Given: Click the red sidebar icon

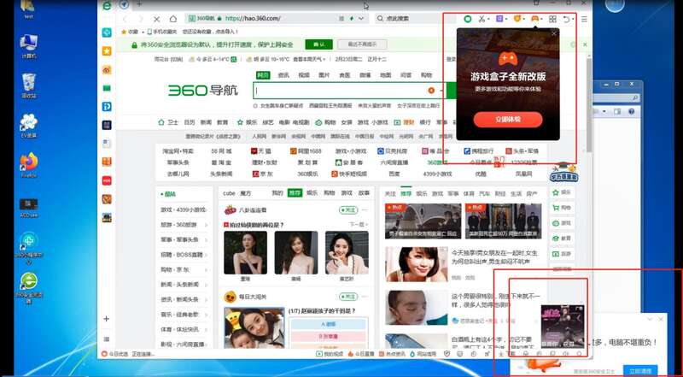Looking at the screenshot, I should 106,180.
